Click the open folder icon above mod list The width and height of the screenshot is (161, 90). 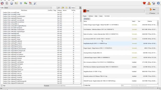point(63,8)
